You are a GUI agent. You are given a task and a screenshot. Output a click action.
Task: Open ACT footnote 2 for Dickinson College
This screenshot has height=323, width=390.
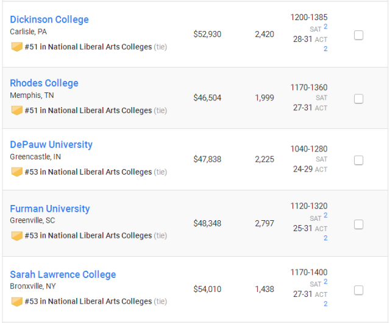pyautogui.click(x=325, y=49)
